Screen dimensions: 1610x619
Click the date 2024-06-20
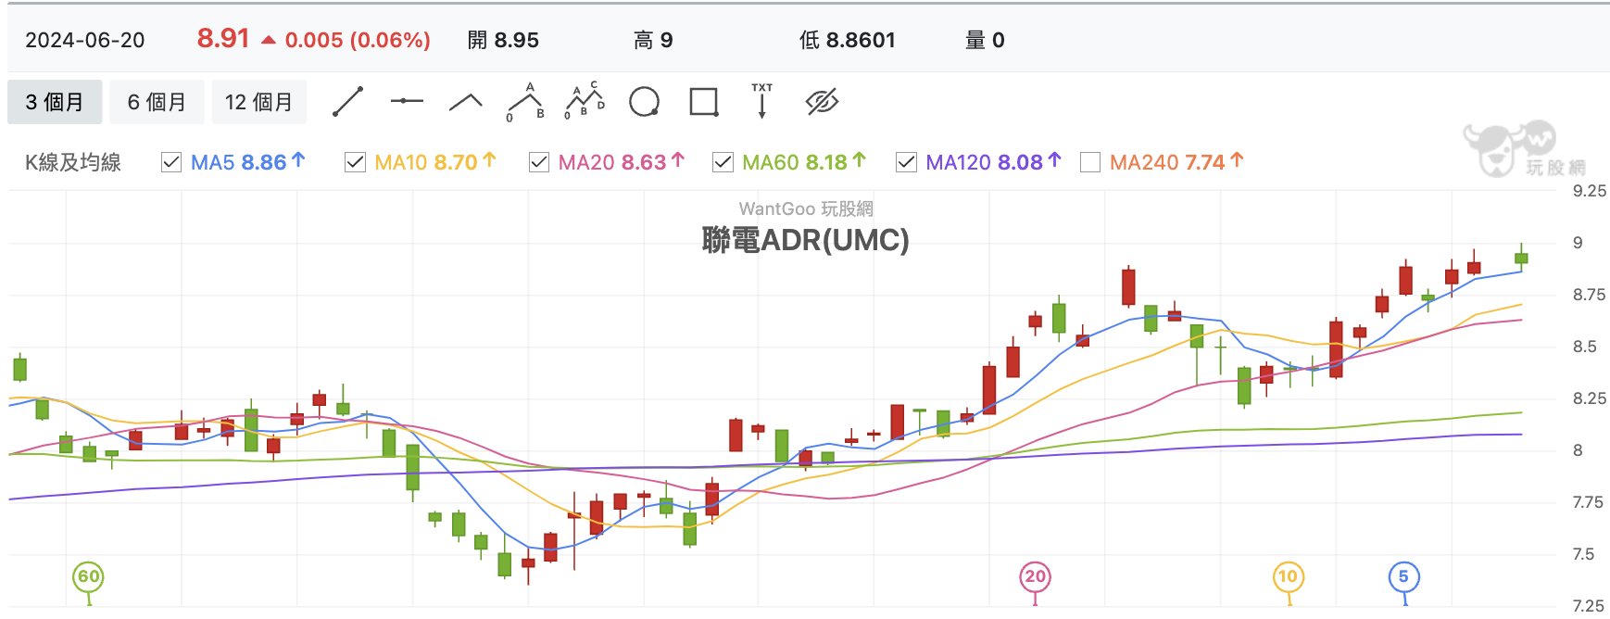click(x=85, y=40)
